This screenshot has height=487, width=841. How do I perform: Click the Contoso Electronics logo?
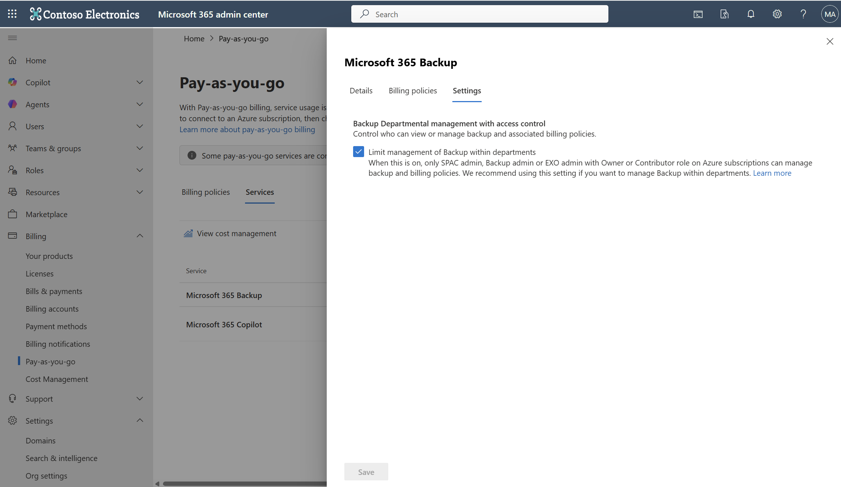pos(85,14)
